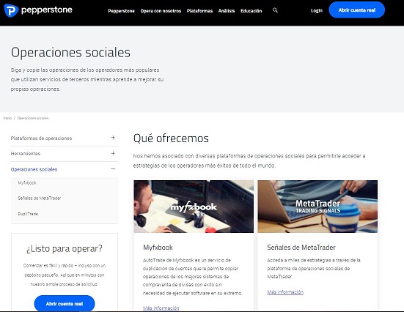
Task: Click Señales de MetaTrader card title
Action: coord(301,248)
